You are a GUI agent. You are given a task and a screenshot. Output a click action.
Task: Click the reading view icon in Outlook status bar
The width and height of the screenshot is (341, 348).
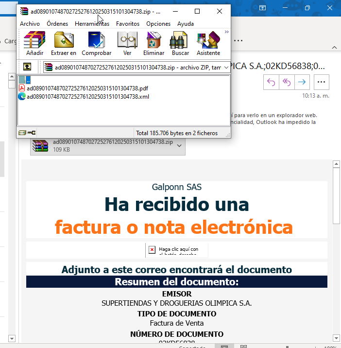(243, 346)
